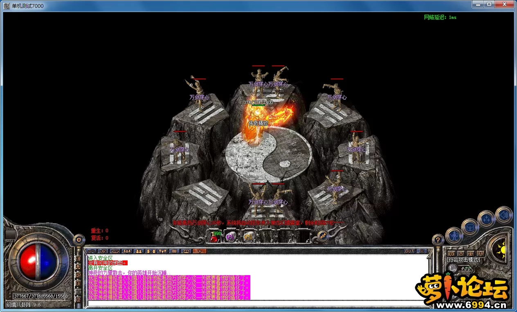Click the @ icon in left sidebar
Image resolution: width=517 pixels, height=312 pixels.
tap(78, 299)
